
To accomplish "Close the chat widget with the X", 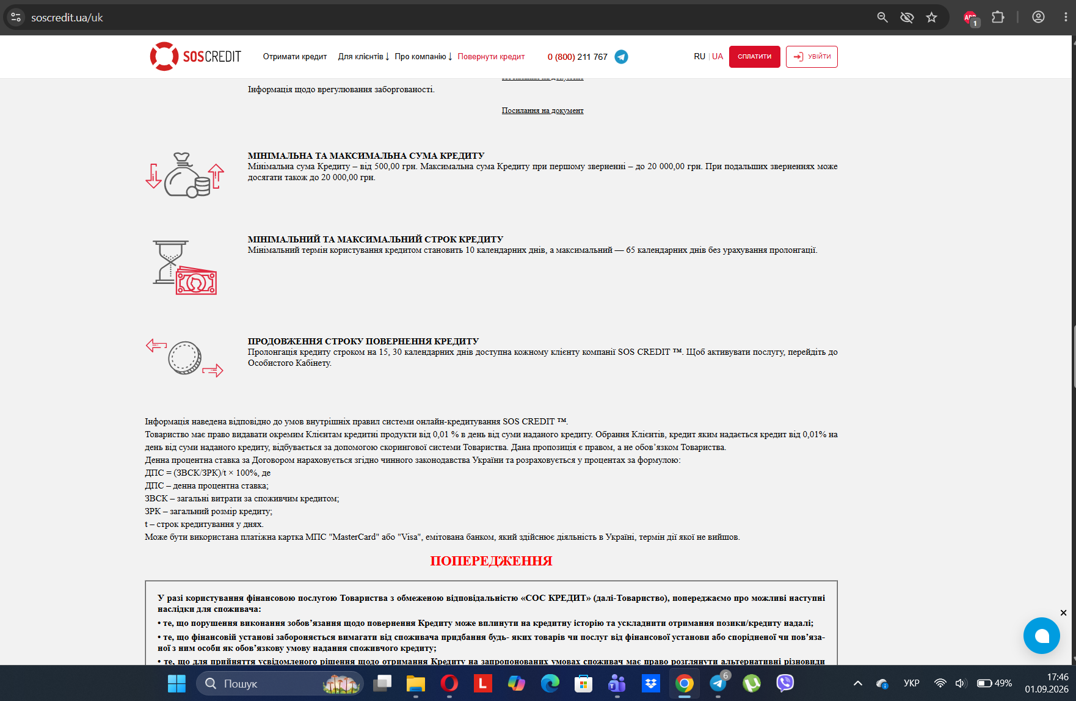I will click(x=1063, y=612).
